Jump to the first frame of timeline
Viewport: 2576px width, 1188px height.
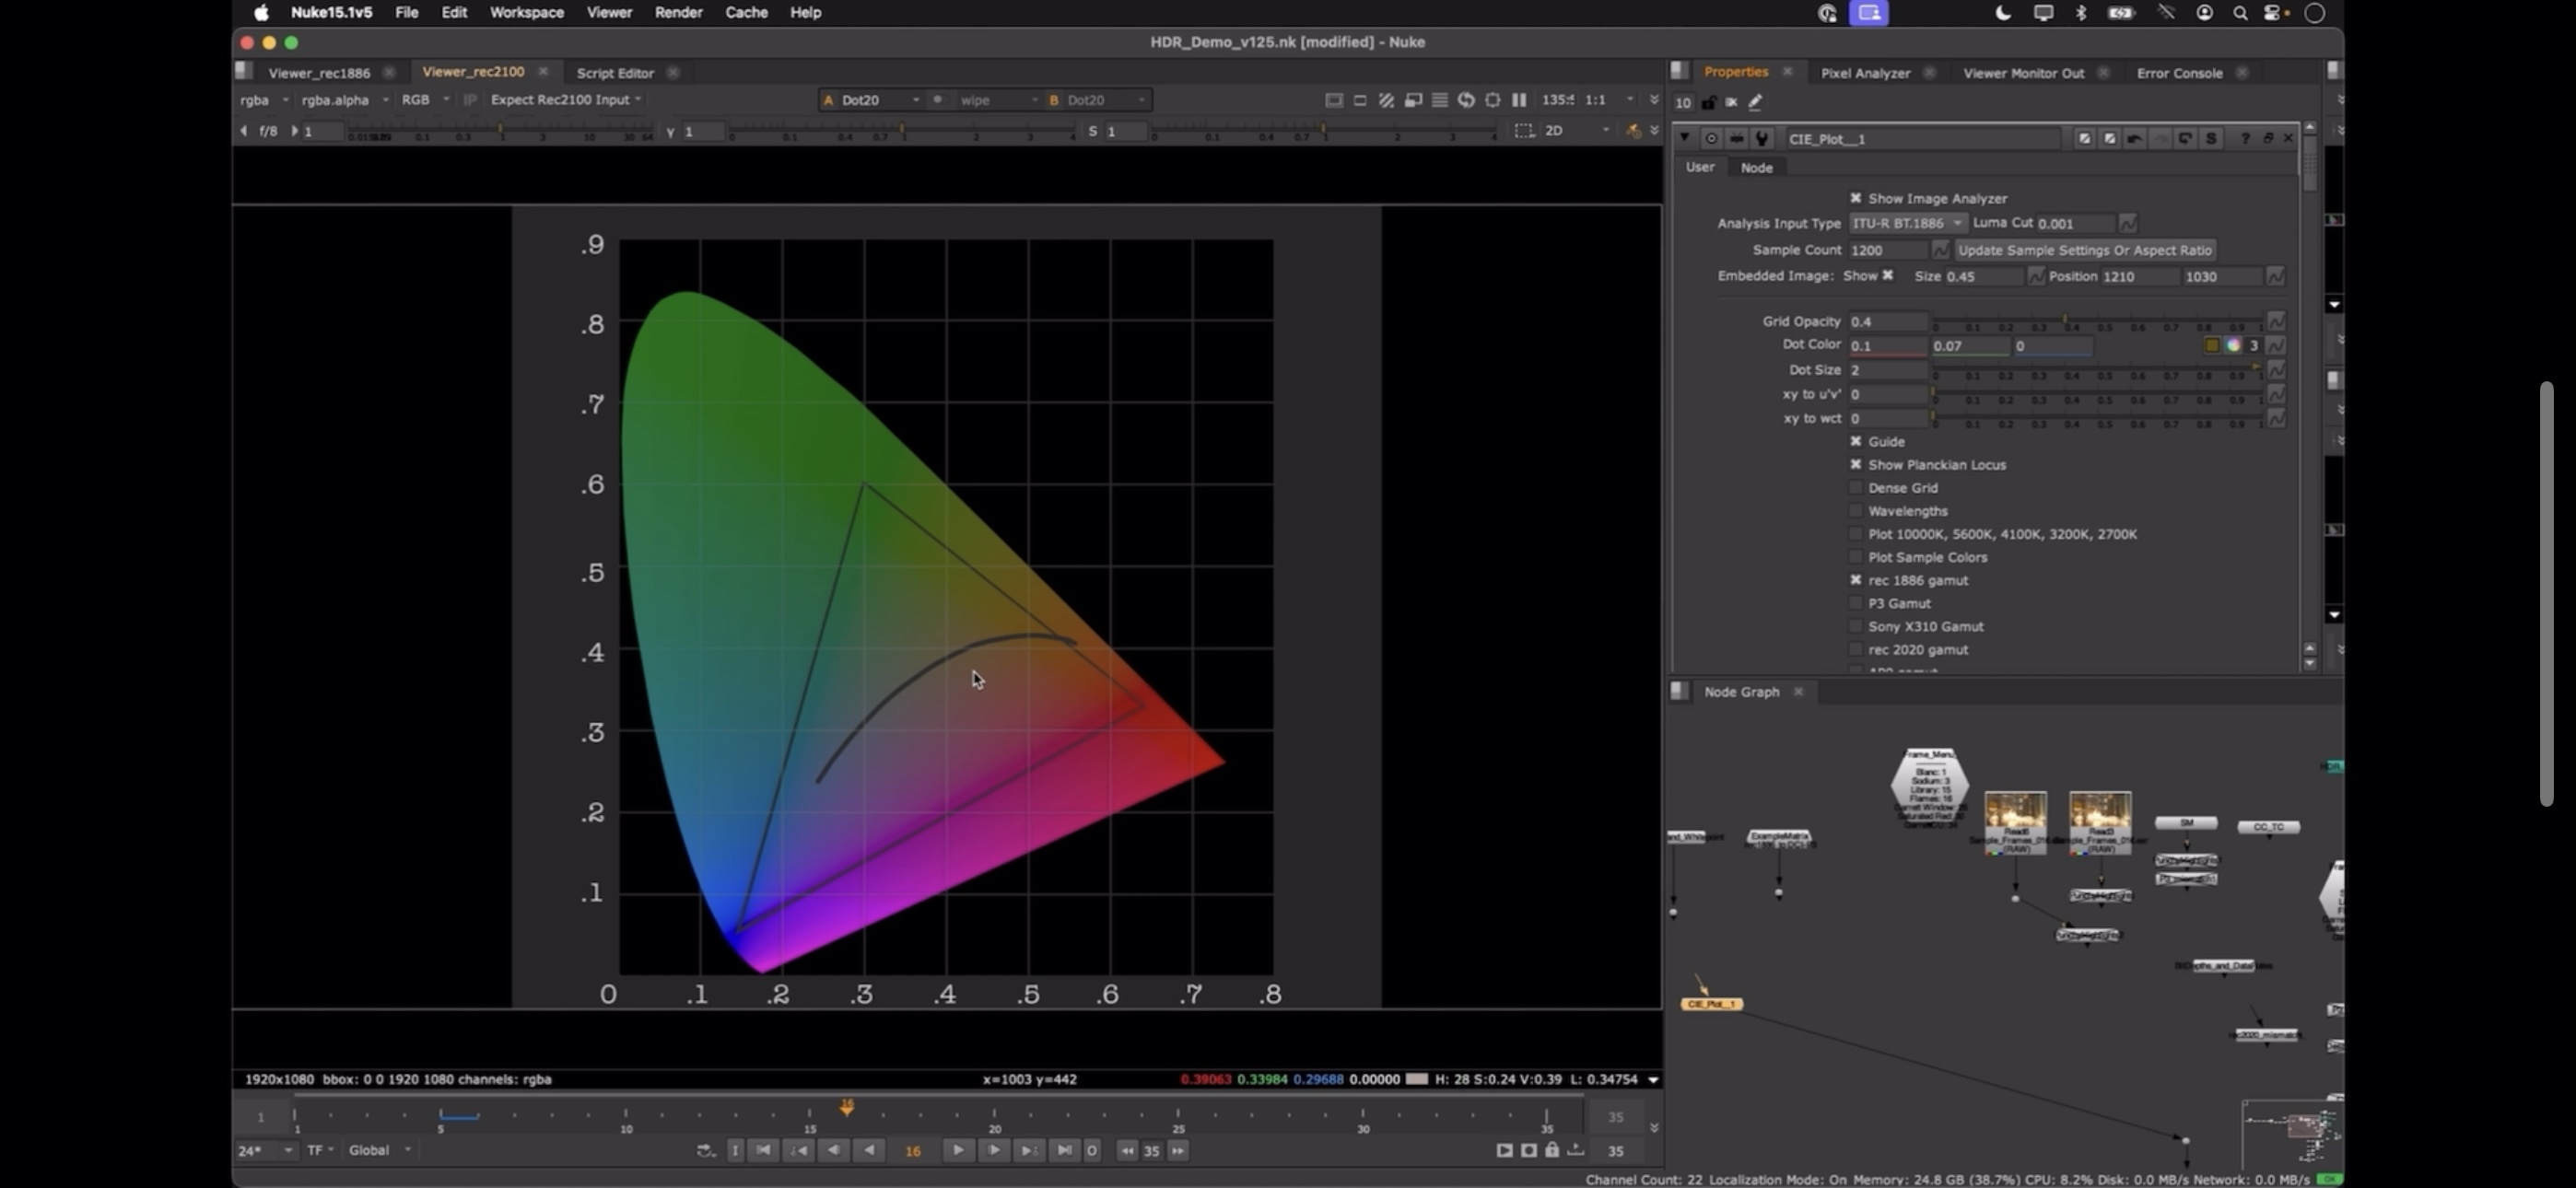tap(763, 1151)
